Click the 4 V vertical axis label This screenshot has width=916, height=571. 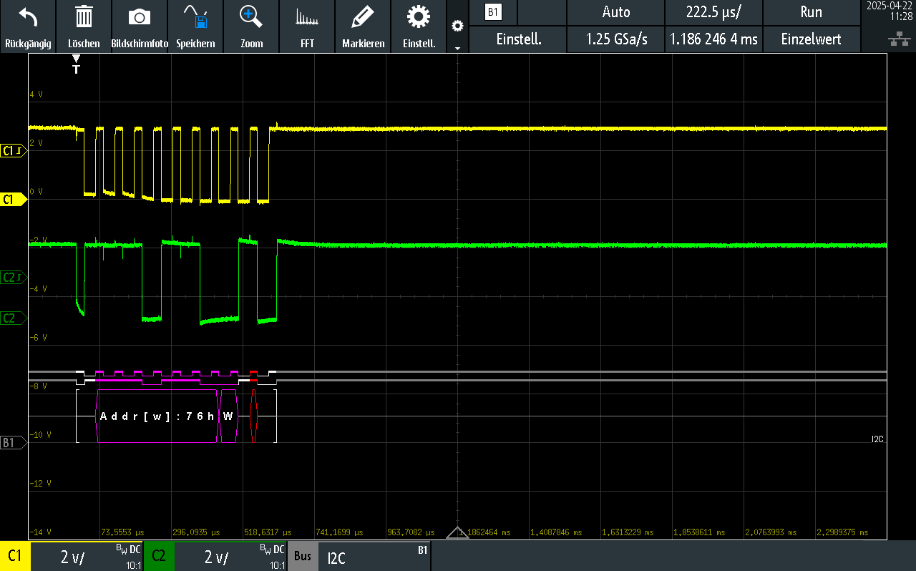click(36, 94)
